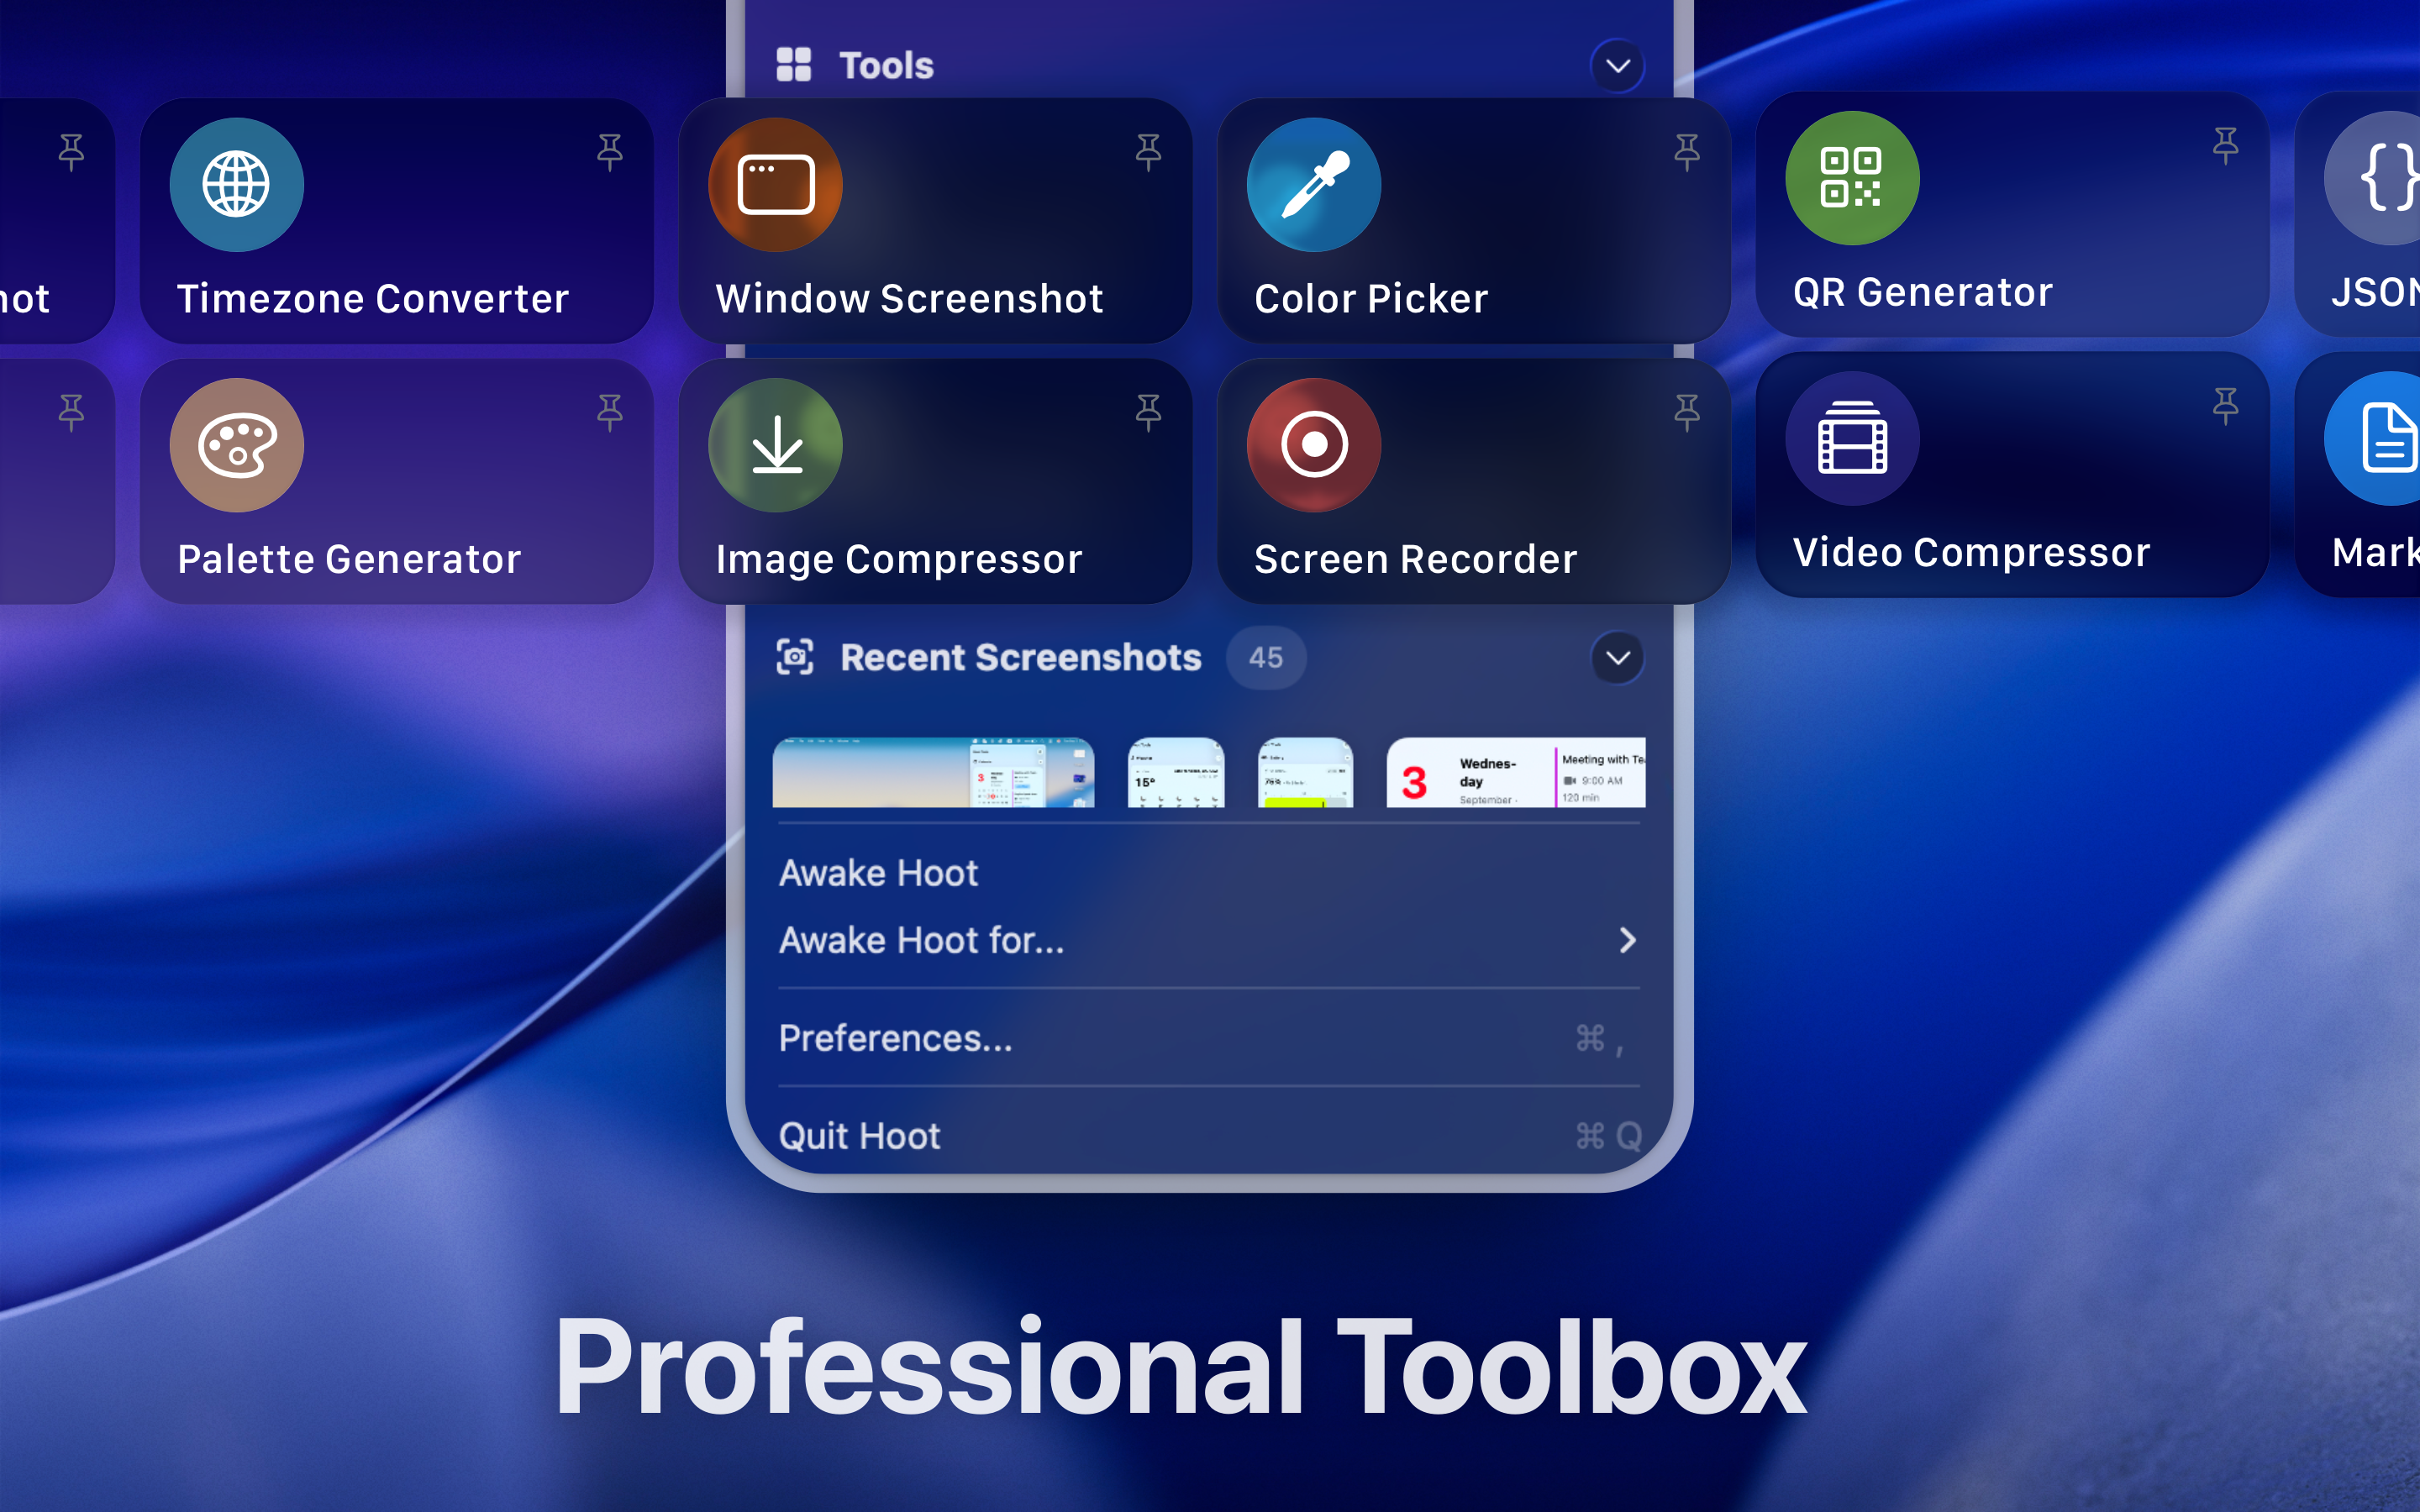Open the QR Generator icon
Viewport: 2420px width, 1512px height.
(1852, 178)
